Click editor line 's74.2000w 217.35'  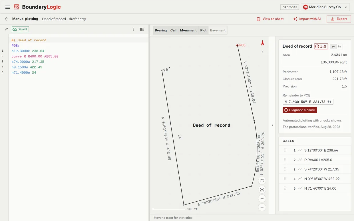pyautogui.click(x=28, y=62)
